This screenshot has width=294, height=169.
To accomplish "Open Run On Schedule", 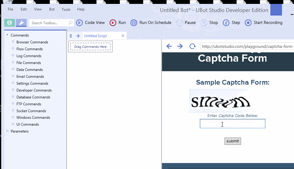I will [x=151, y=23].
